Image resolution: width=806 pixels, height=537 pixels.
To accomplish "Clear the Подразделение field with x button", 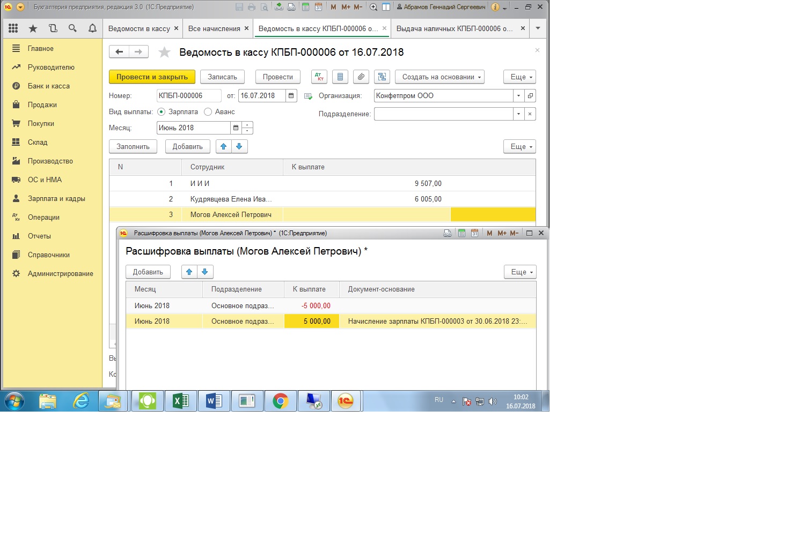I will (530, 114).
